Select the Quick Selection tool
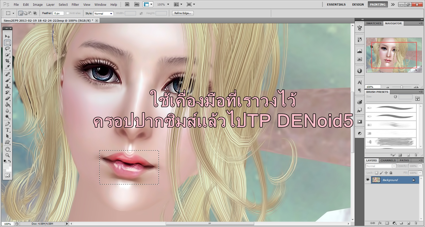Viewport: 425px width, 227px height. point(7,55)
